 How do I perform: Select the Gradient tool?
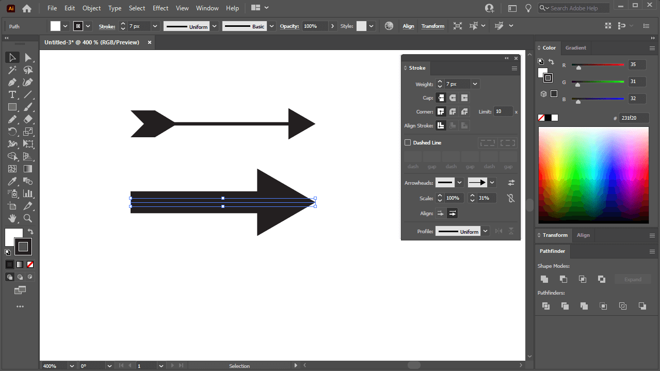(28, 169)
